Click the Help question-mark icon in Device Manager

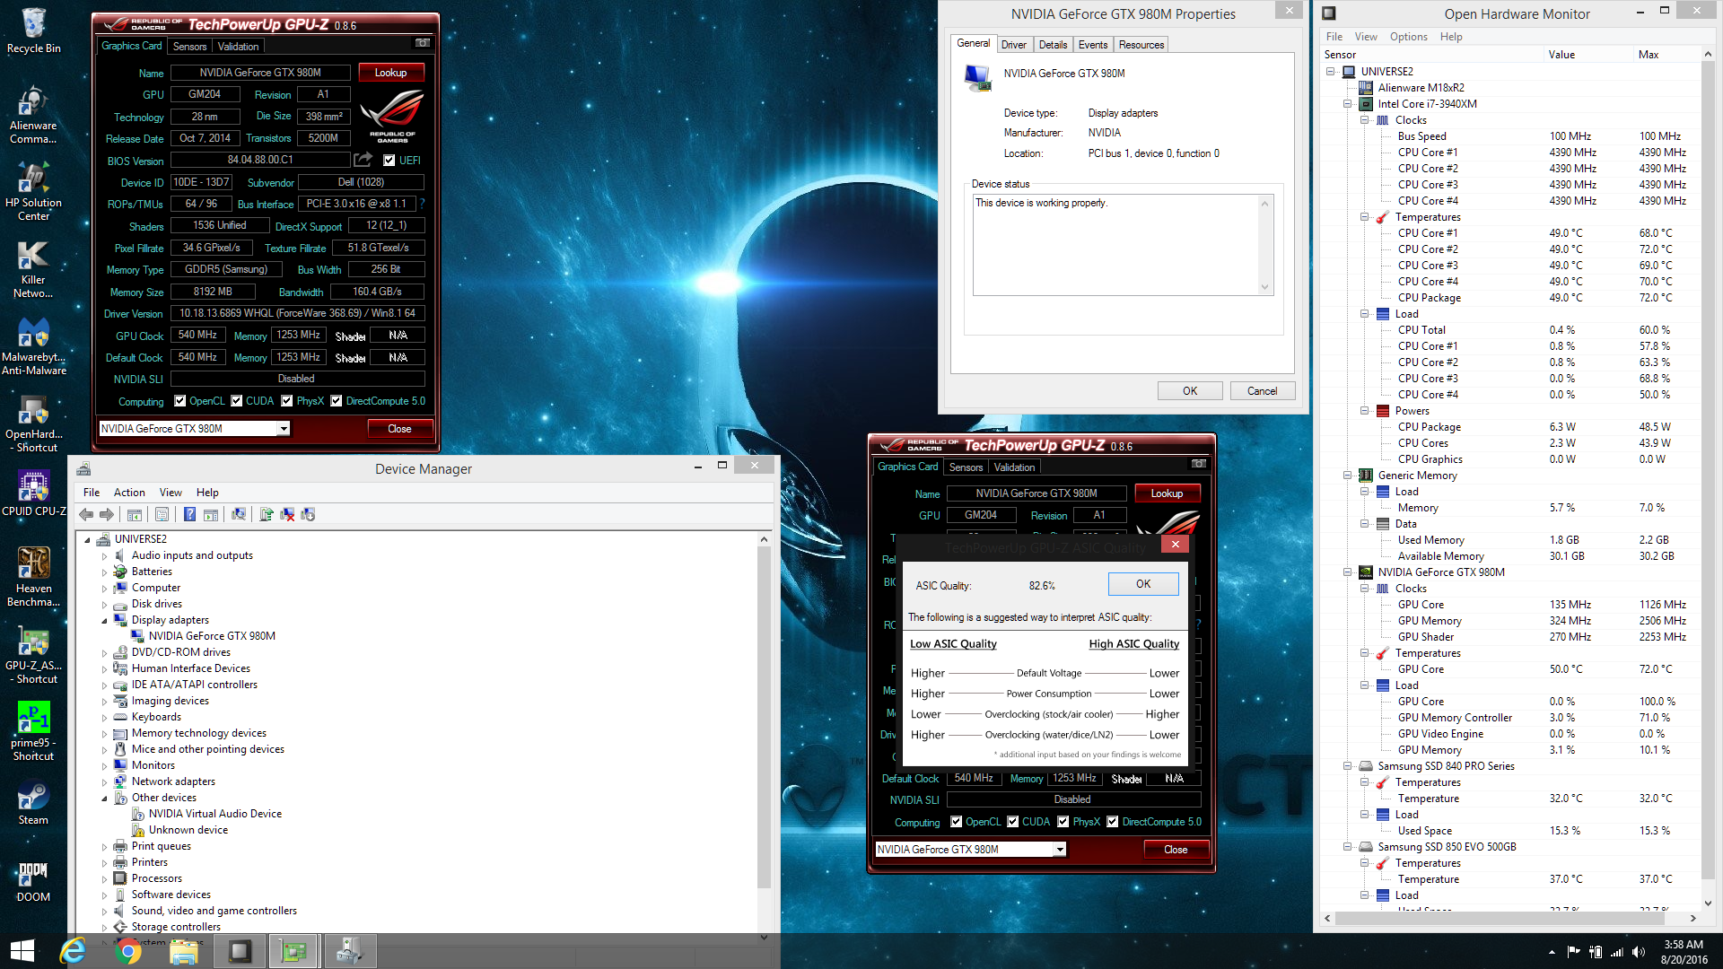pyautogui.click(x=189, y=514)
